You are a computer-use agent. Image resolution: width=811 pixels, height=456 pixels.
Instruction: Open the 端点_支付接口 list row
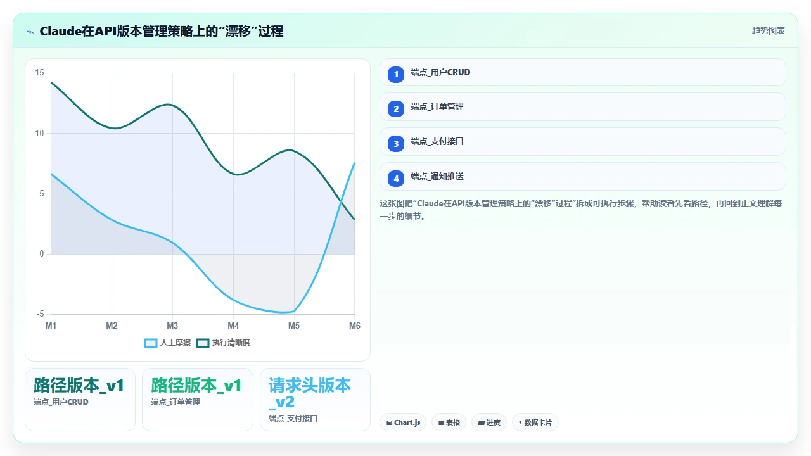point(582,142)
